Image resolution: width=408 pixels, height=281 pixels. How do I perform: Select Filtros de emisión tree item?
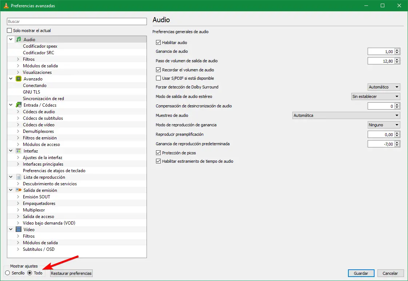pos(40,138)
